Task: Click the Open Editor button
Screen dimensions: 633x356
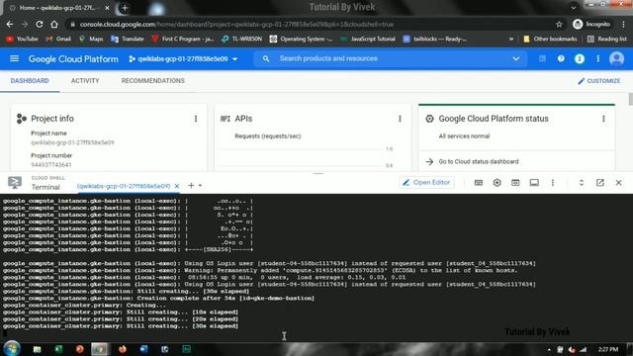Action: (x=426, y=182)
